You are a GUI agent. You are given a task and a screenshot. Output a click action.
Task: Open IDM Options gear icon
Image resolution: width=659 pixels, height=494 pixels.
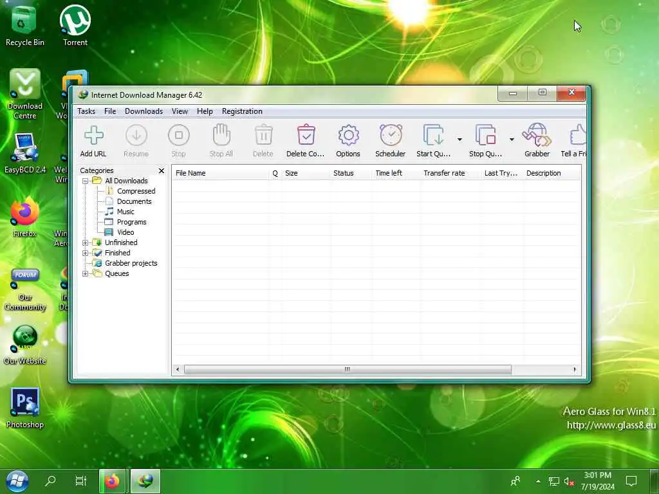348,136
